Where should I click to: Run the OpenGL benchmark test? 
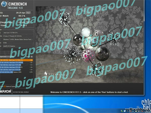pyautogui.click(x=28, y=13)
